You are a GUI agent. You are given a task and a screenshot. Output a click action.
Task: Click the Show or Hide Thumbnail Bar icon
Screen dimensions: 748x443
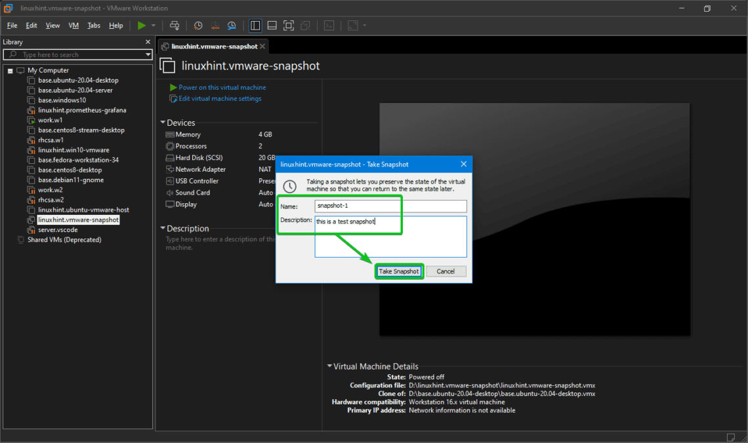click(272, 26)
